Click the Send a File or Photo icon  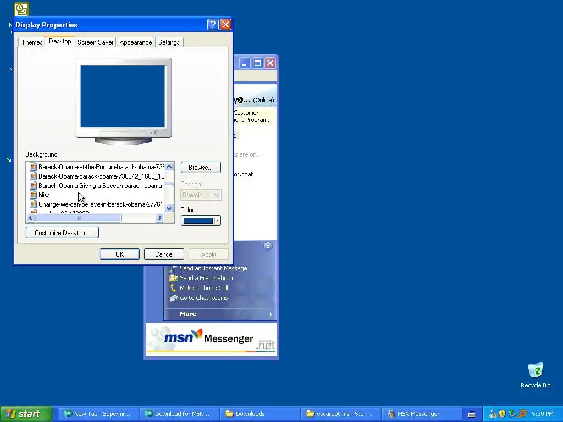click(x=174, y=278)
